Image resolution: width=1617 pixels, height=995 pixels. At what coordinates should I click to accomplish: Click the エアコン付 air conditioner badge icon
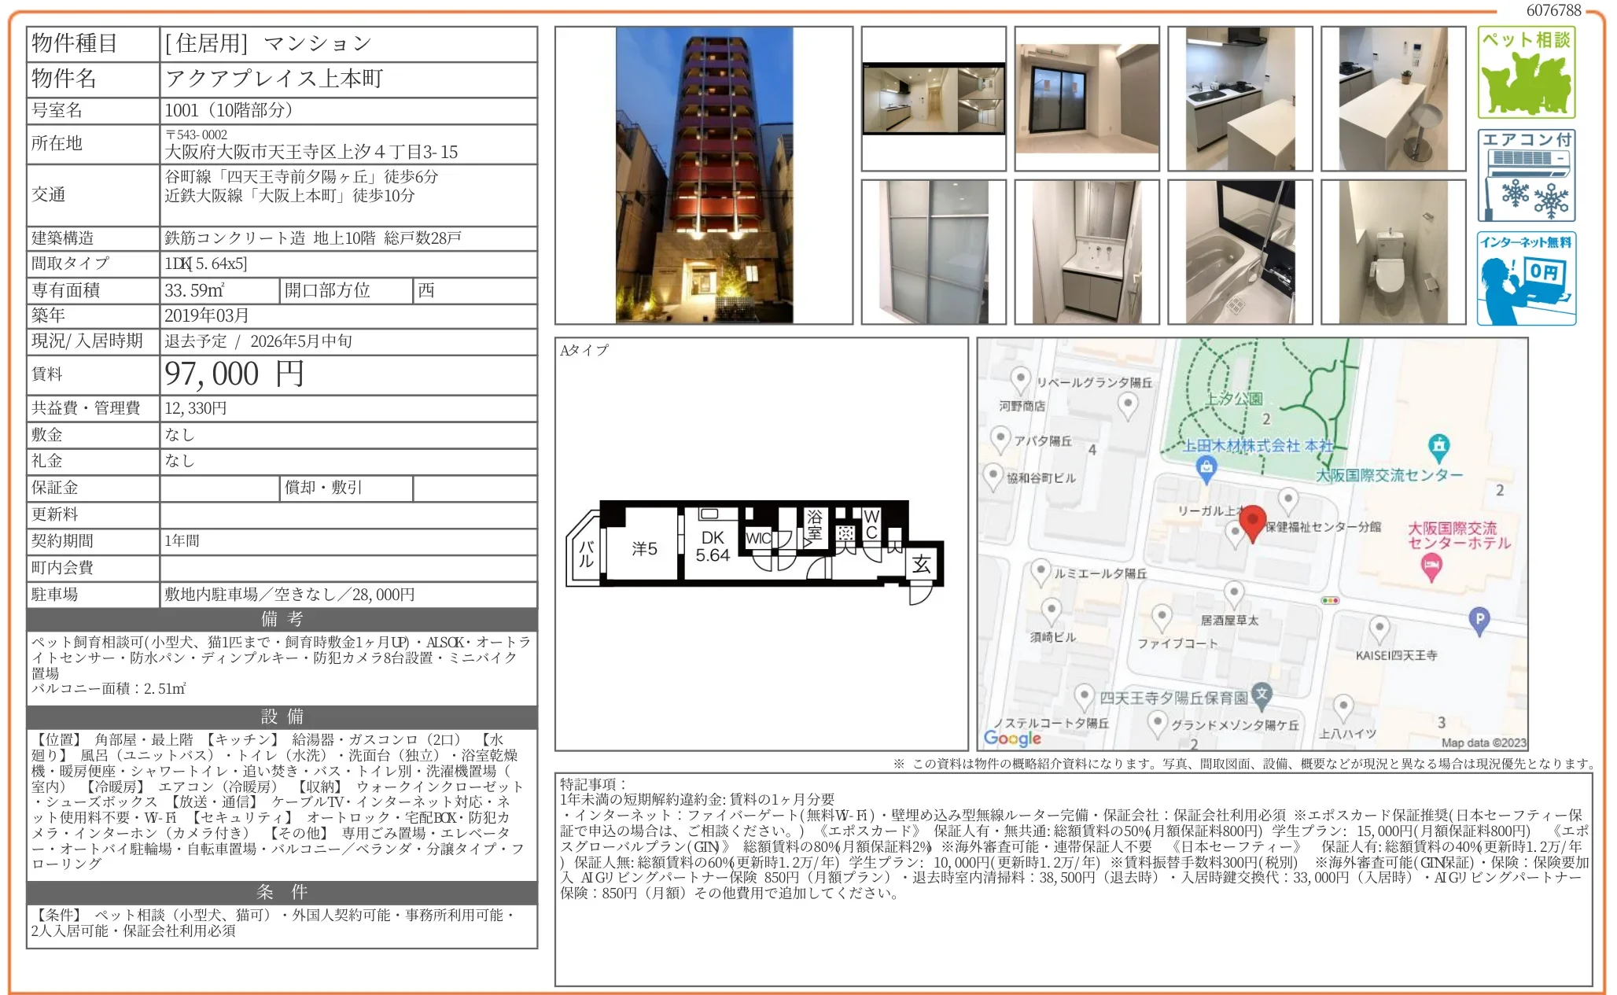[x=1527, y=177]
